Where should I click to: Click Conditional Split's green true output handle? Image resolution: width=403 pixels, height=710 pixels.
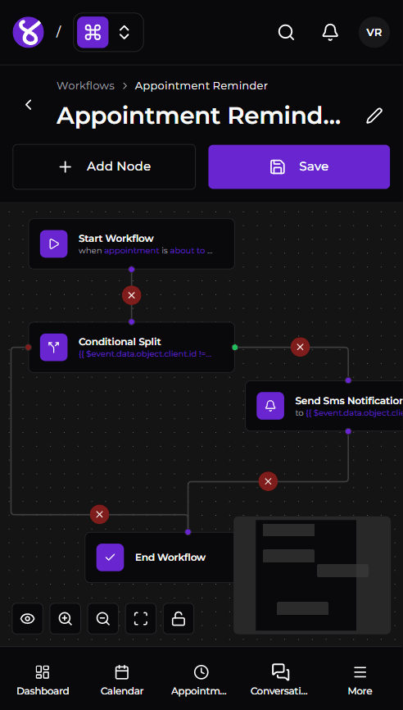click(235, 348)
